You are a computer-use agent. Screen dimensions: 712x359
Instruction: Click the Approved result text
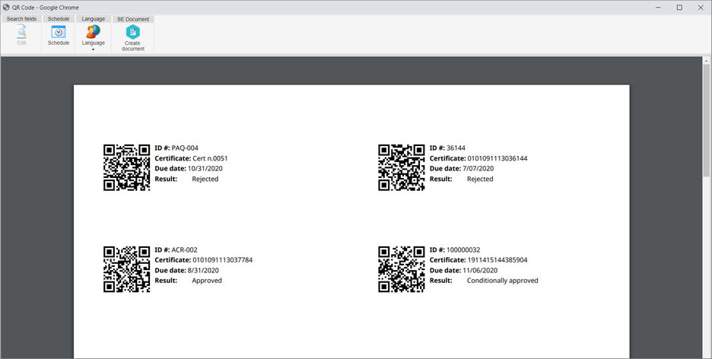[207, 281]
